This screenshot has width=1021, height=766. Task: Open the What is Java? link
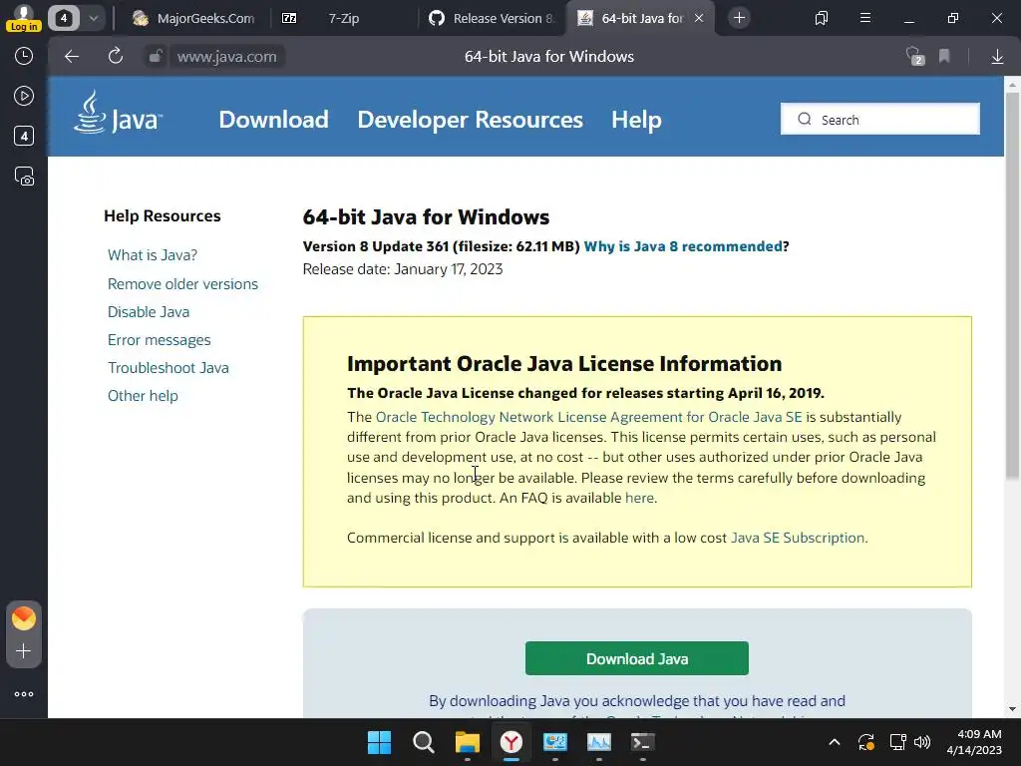[153, 255]
